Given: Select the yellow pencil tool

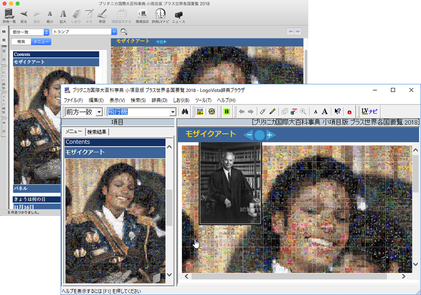Looking at the screenshot, I should pyautogui.click(x=273, y=111).
